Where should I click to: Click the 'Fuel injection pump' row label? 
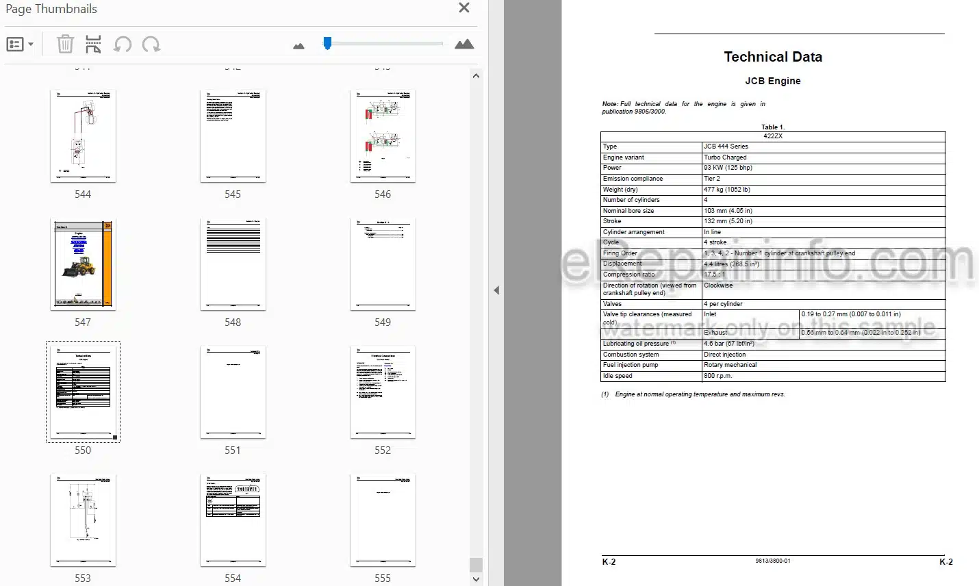631,365
